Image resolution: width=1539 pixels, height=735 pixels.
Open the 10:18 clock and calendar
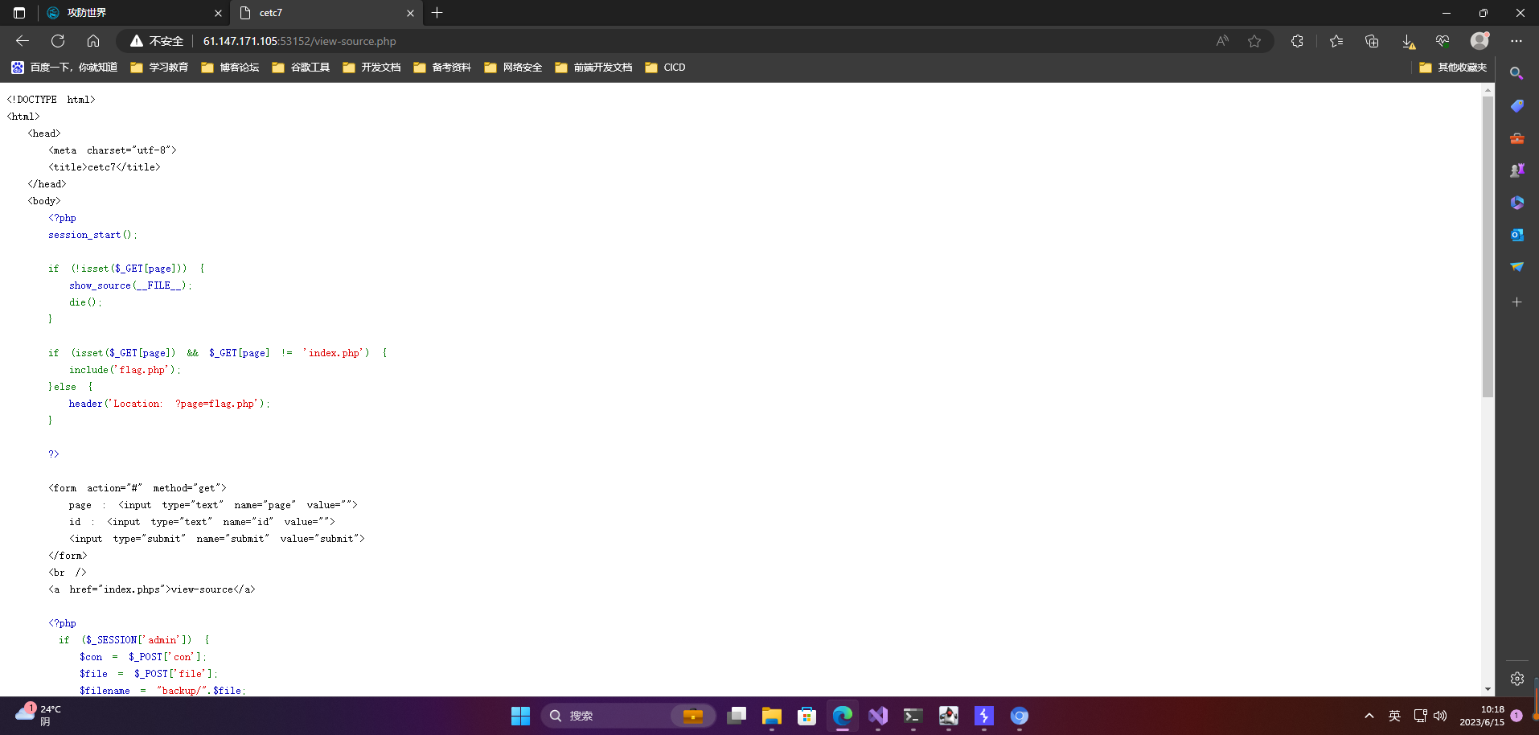[1482, 716]
